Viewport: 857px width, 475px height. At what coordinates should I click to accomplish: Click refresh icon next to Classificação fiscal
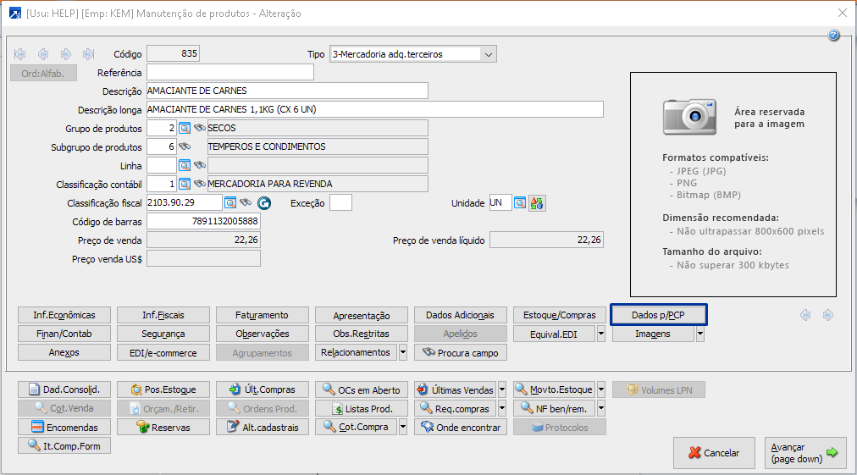click(263, 203)
